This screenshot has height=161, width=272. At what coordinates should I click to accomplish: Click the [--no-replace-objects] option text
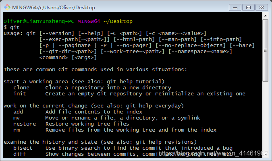point(191,45)
